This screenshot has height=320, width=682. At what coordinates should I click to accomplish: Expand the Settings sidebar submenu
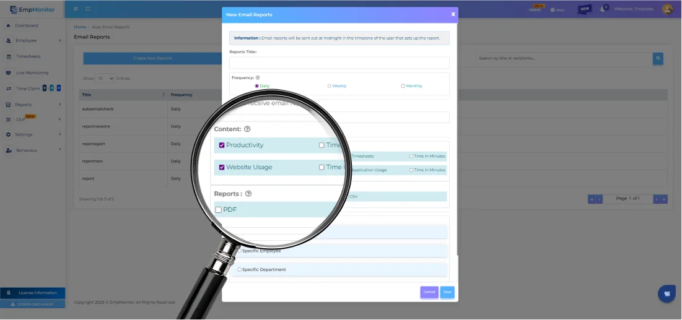[32, 134]
